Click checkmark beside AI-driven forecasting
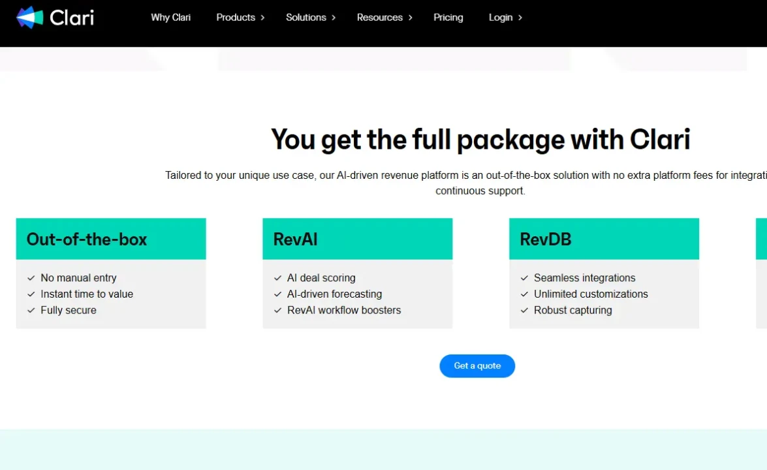Image resolution: width=767 pixels, height=470 pixels. [x=278, y=294]
